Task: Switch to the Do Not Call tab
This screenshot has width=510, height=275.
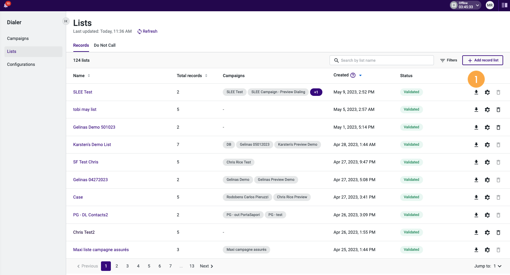Action: pos(104,45)
